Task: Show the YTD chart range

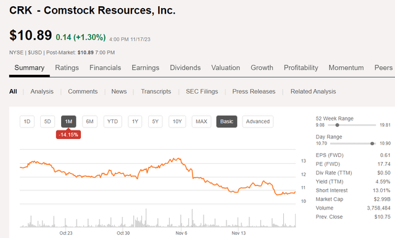Action: coord(112,121)
